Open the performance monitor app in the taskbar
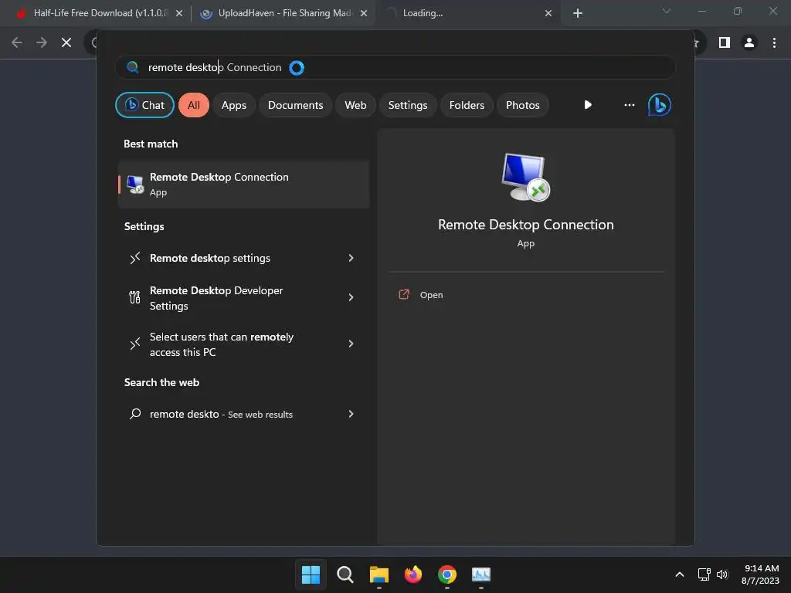This screenshot has width=791, height=593. [x=480, y=574]
